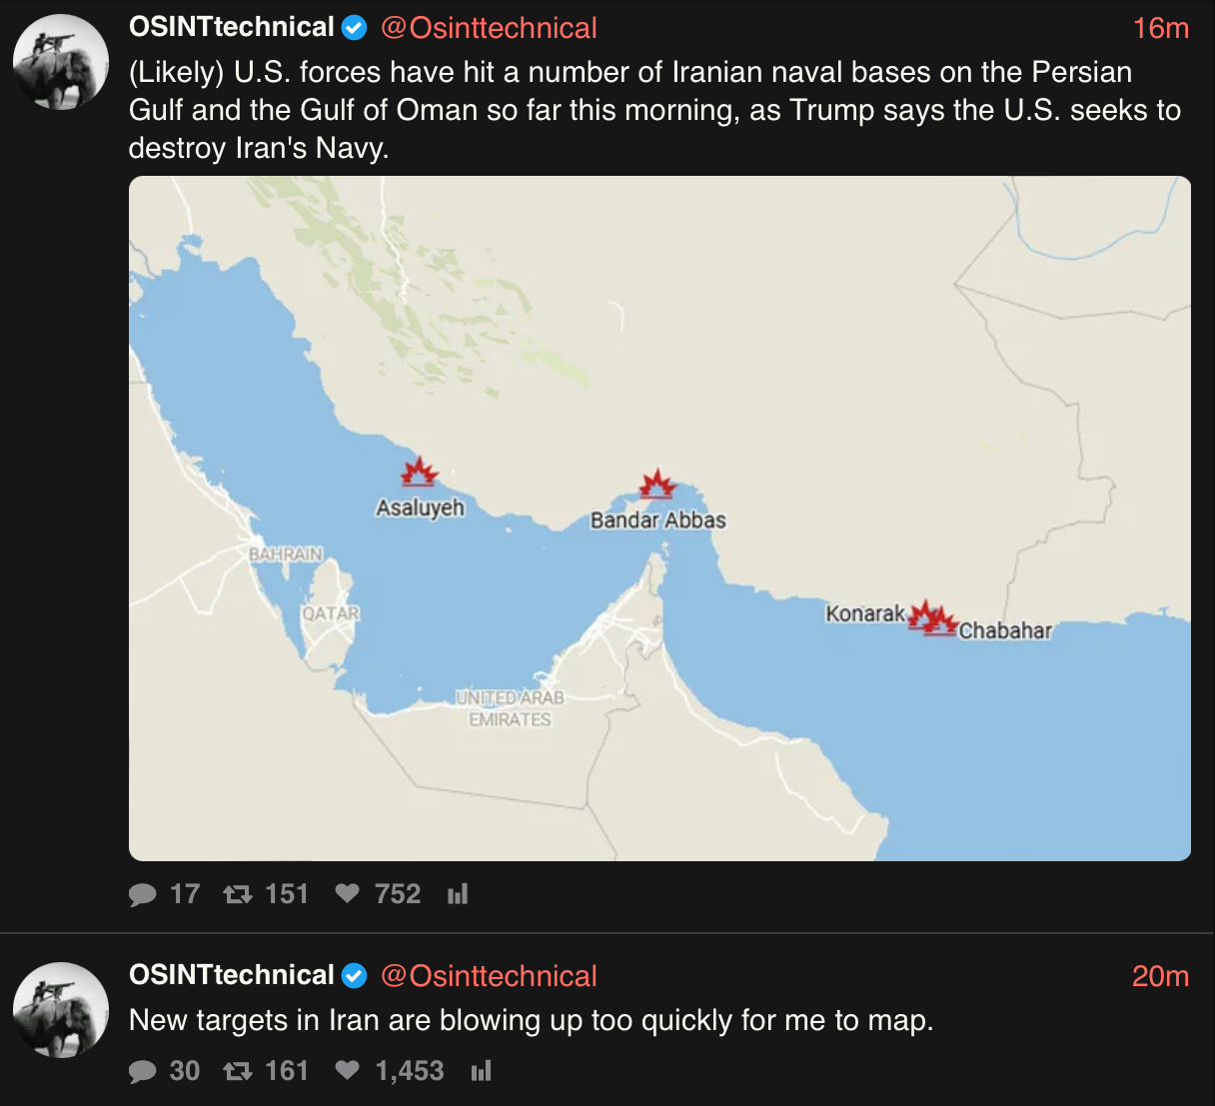Image resolution: width=1215 pixels, height=1106 pixels.
Task: Click the Konarak label on the map
Action: (x=865, y=613)
